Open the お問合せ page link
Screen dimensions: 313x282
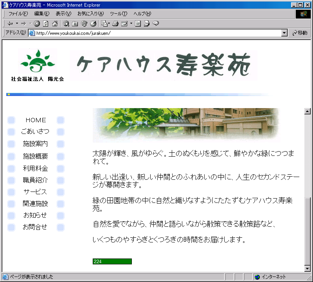pos(35,227)
